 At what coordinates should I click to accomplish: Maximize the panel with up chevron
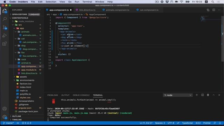click(x=213, y=95)
